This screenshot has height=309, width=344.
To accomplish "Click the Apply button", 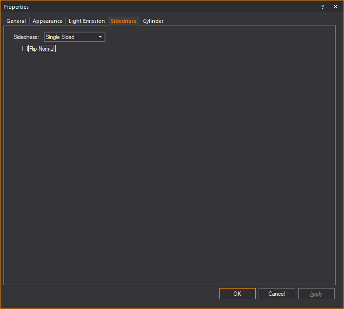I will click(316, 294).
